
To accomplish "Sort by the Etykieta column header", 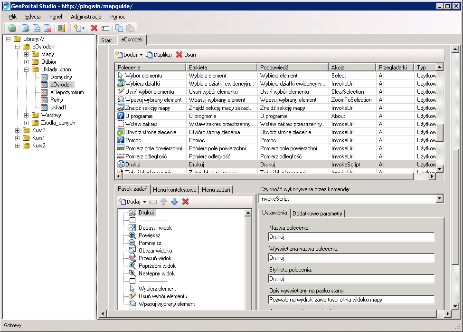I will click(222, 68).
